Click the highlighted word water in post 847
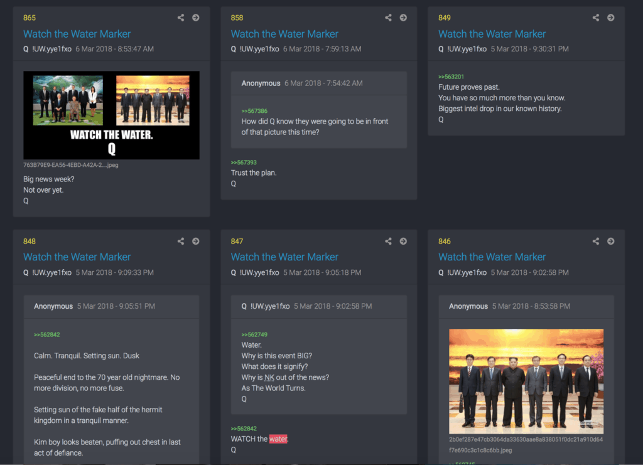The image size is (643, 465). coord(278,439)
